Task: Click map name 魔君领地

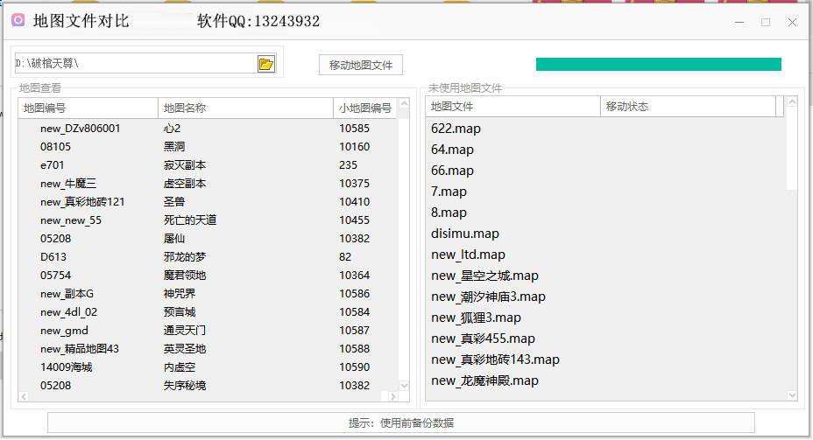Action: (185, 276)
